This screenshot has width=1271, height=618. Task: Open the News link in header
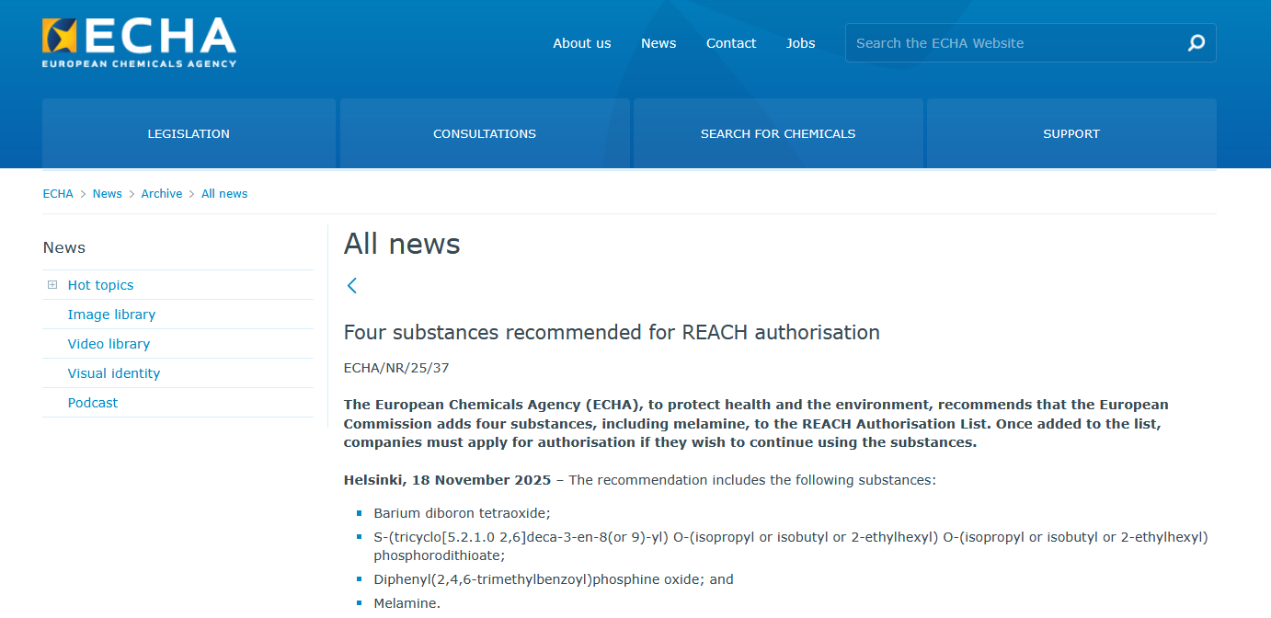(658, 43)
